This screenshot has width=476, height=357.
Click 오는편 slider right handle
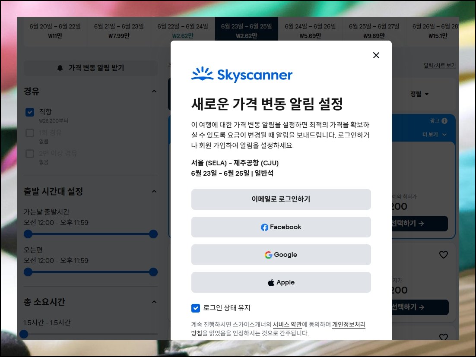(153, 272)
